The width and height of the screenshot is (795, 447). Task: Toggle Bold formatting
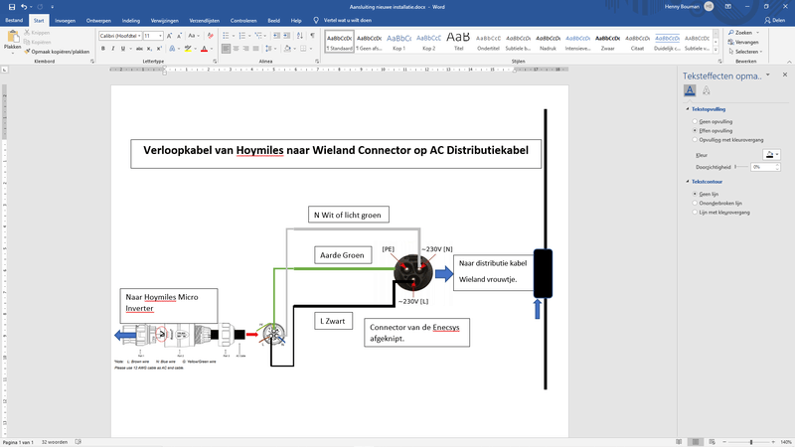coord(103,49)
